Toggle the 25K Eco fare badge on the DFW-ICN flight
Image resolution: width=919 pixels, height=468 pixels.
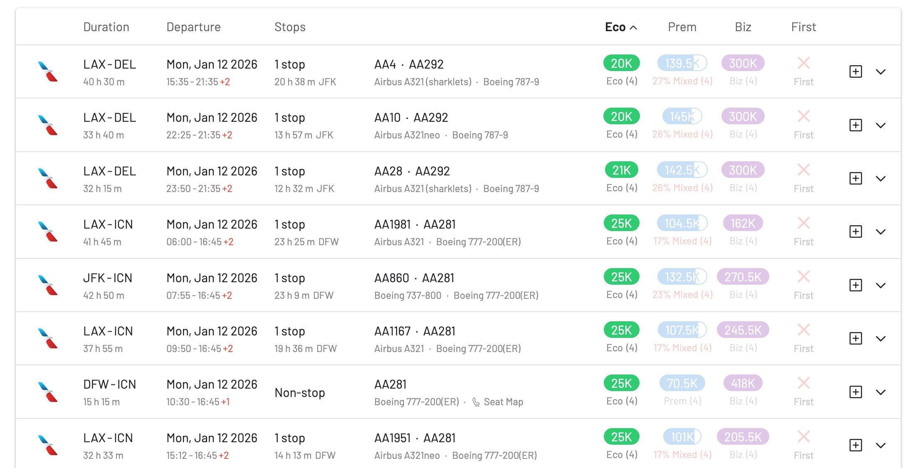(x=621, y=383)
